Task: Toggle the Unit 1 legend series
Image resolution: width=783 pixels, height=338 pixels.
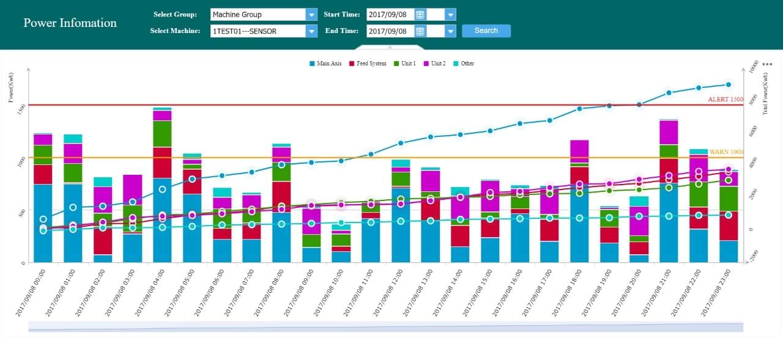Action: [404, 64]
